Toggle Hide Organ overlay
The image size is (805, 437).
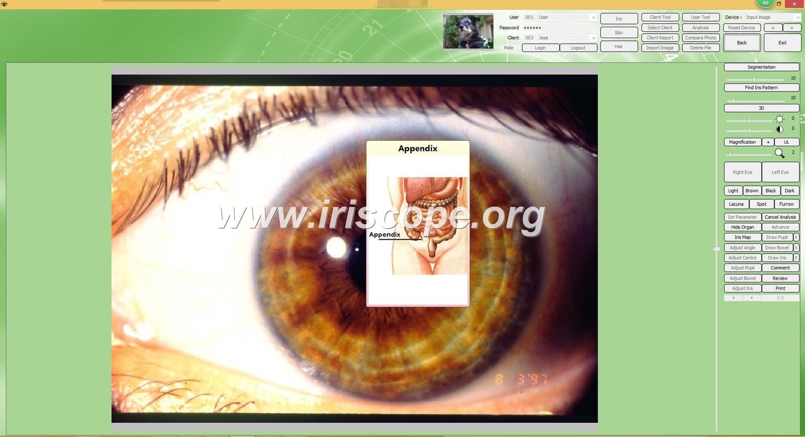742,227
